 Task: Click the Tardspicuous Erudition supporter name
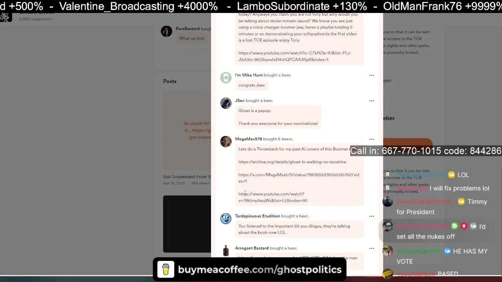257,216
